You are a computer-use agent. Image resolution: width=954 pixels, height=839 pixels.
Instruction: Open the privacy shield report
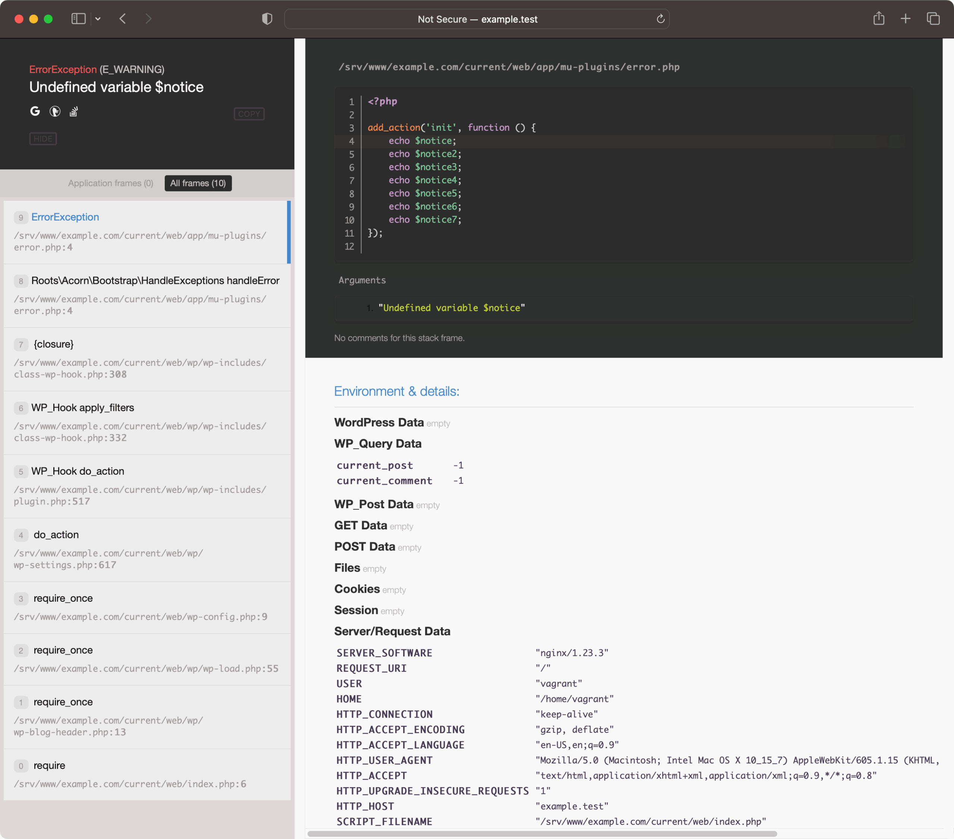point(267,19)
